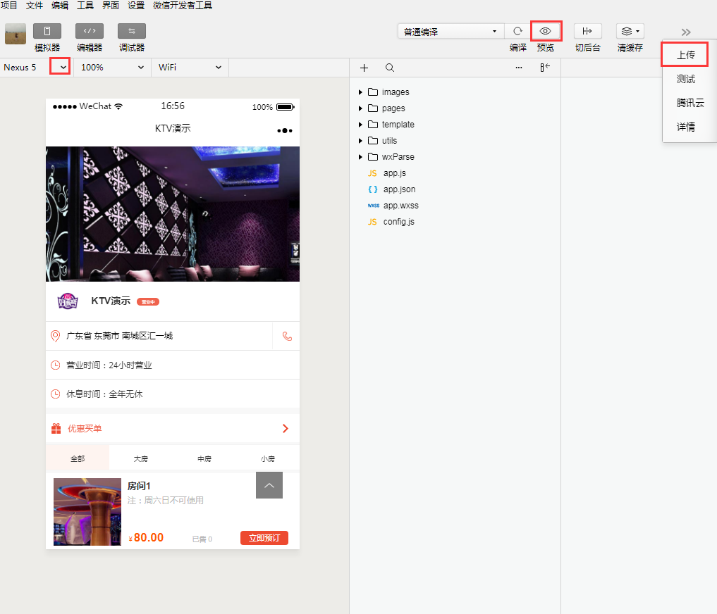Click the user avatar thumbnail

tap(15, 35)
